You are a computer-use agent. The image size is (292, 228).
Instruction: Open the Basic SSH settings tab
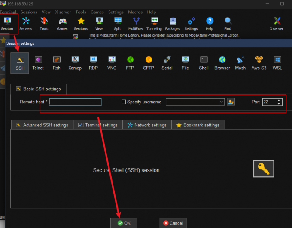coord(38,89)
